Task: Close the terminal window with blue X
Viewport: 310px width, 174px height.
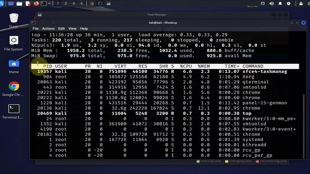Action: click(x=304, y=23)
